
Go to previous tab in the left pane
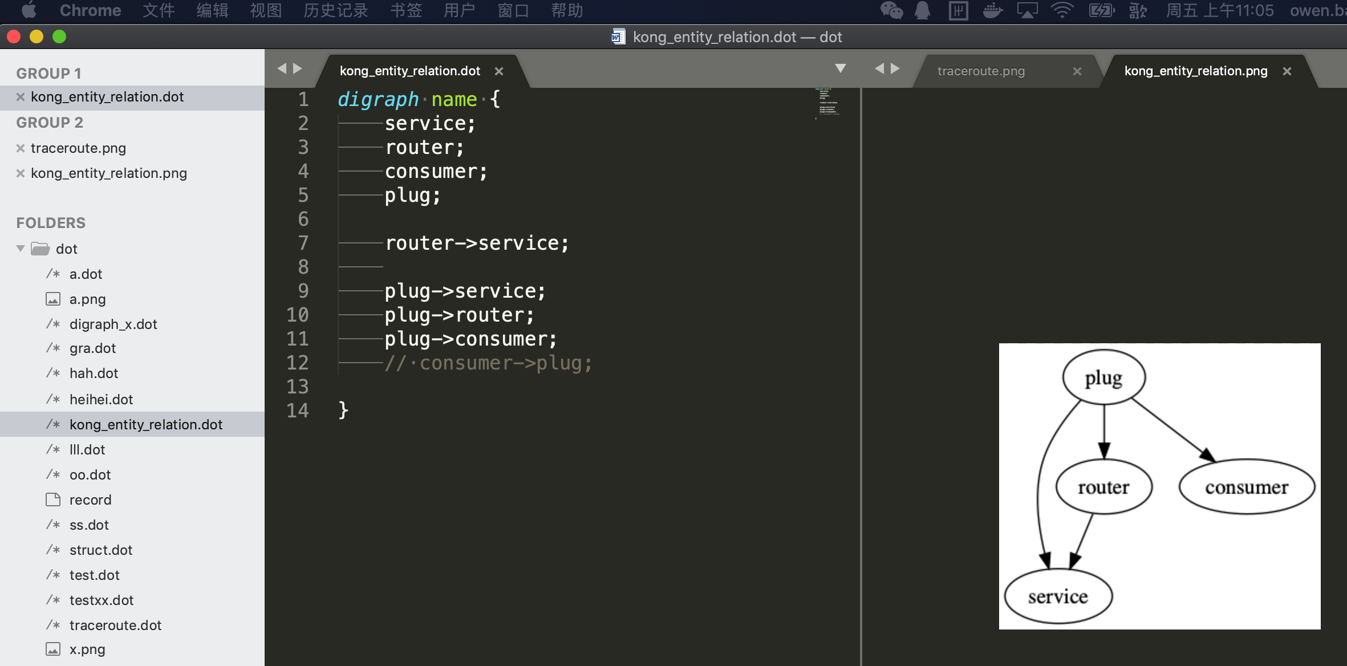[x=282, y=68]
